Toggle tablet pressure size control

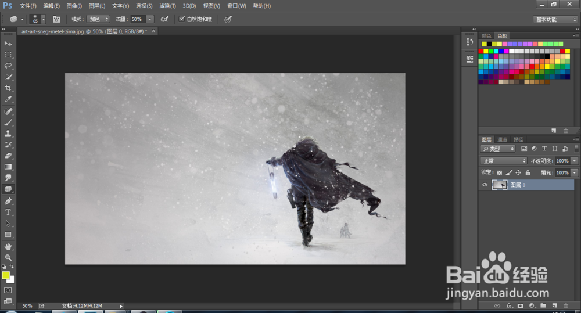point(228,19)
